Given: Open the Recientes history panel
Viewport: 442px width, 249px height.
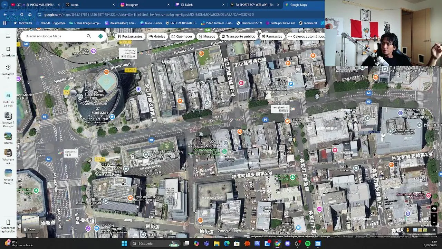Looking at the screenshot, I should click(x=8, y=72).
